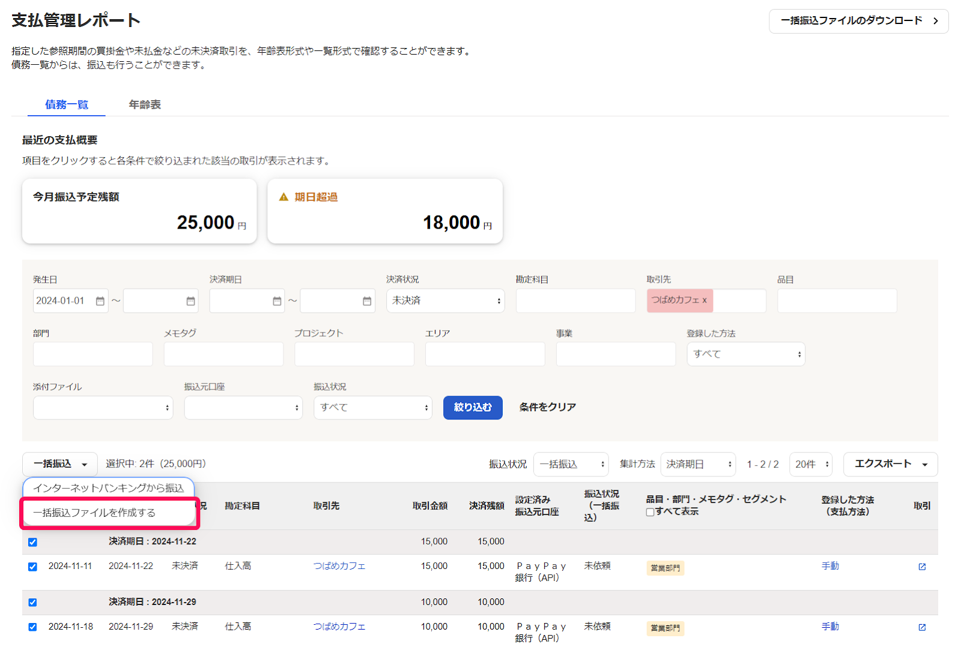Click 一括振込ファイルのダウンロード button
The width and height of the screenshot is (961, 647).
(x=858, y=21)
